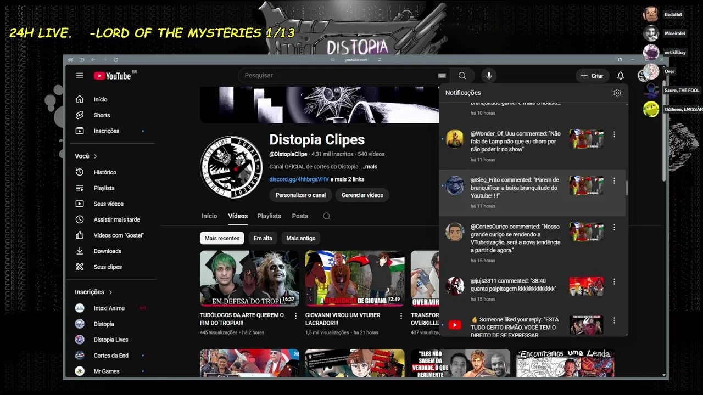The height and width of the screenshot is (395, 703).
Task: Open Sieg_Frito comment notification
Action: [533, 193]
